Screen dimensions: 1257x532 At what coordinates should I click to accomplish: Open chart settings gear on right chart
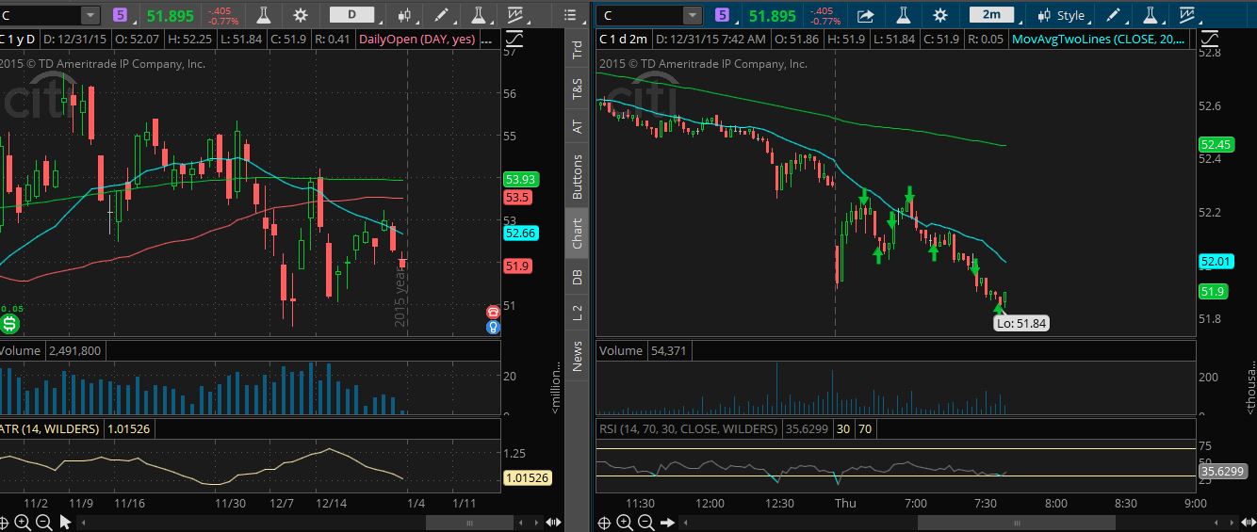click(x=939, y=15)
